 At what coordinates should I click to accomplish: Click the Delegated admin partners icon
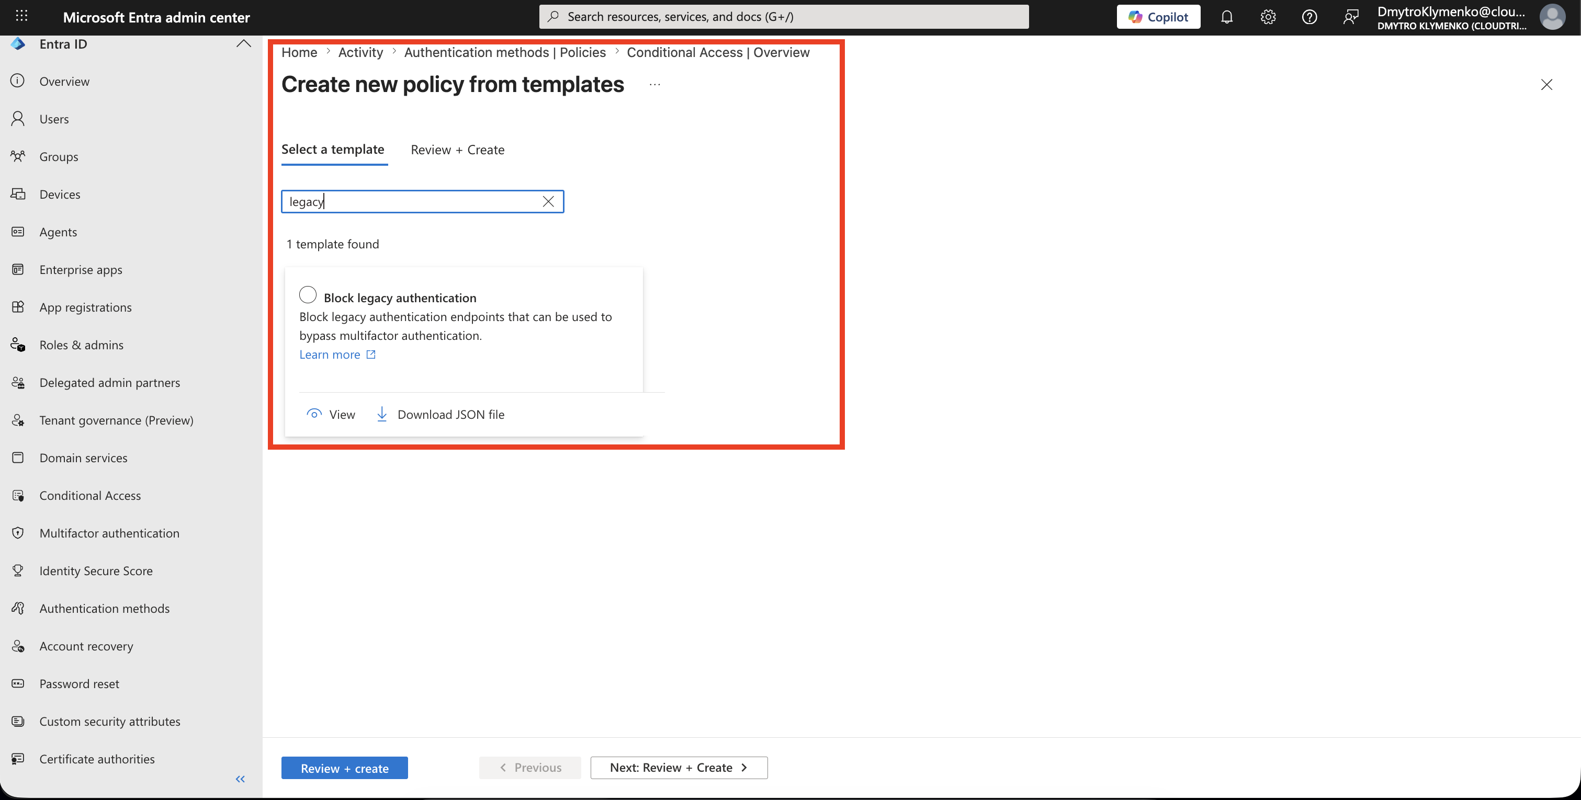coord(18,382)
